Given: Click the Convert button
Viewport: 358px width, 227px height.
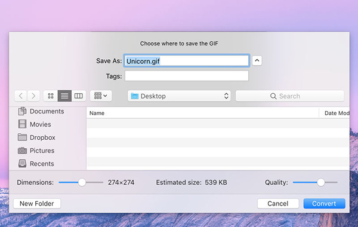Looking at the screenshot, I should pyautogui.click(x=324, y=204).
